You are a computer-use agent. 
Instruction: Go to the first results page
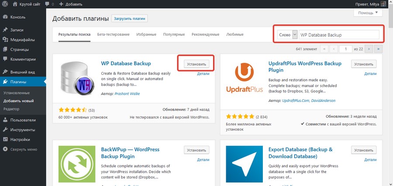(324, 49)
